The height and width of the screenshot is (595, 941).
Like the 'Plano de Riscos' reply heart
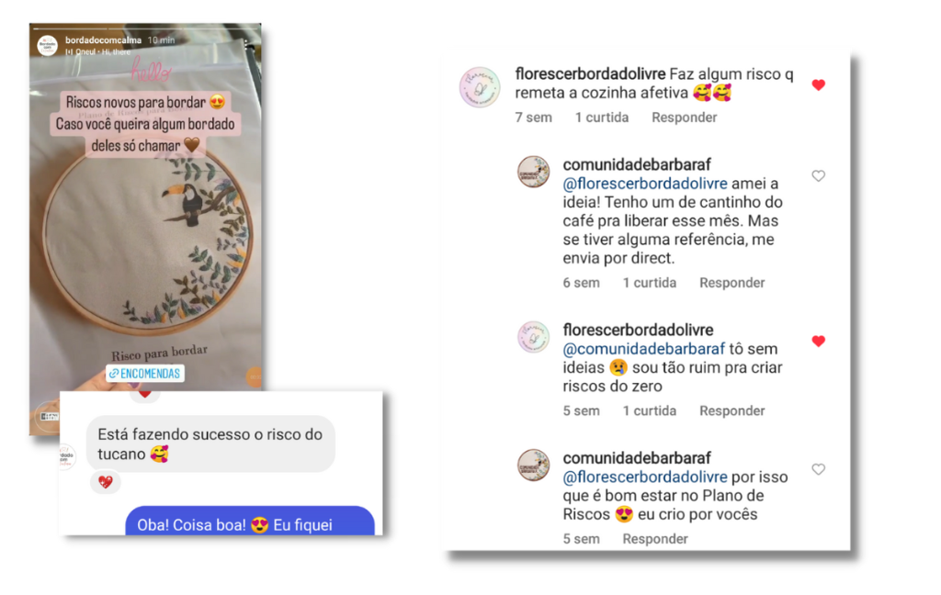click(818, 469)
